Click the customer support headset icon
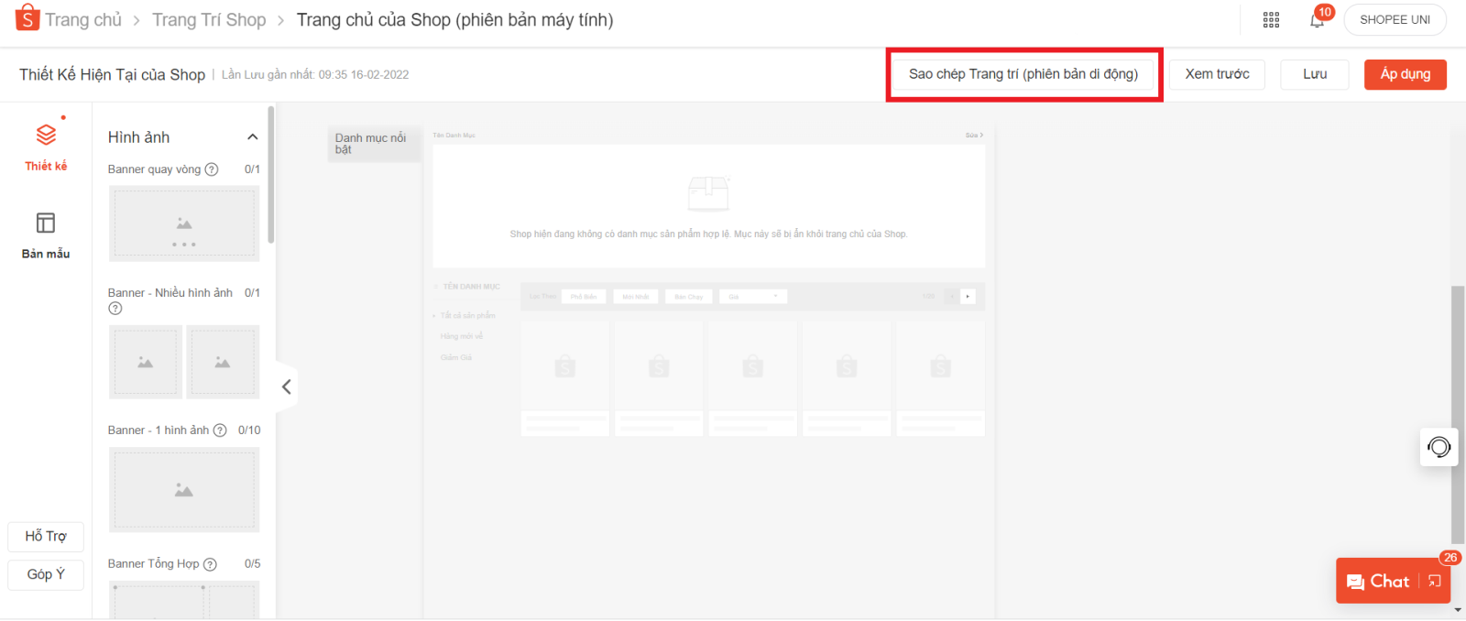This screenshot has height=621, width=1466. pyautogui.click(x=1439, y=447)
